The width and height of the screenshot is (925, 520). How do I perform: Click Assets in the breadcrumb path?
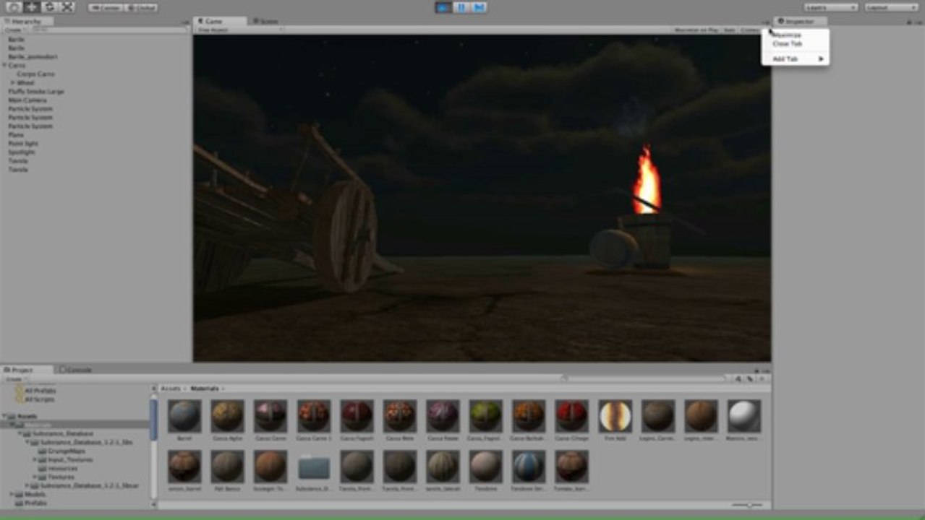pos(171,389)
